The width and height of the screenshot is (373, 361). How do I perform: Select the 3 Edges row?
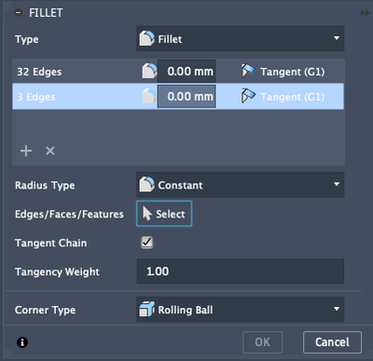point(178,96)
